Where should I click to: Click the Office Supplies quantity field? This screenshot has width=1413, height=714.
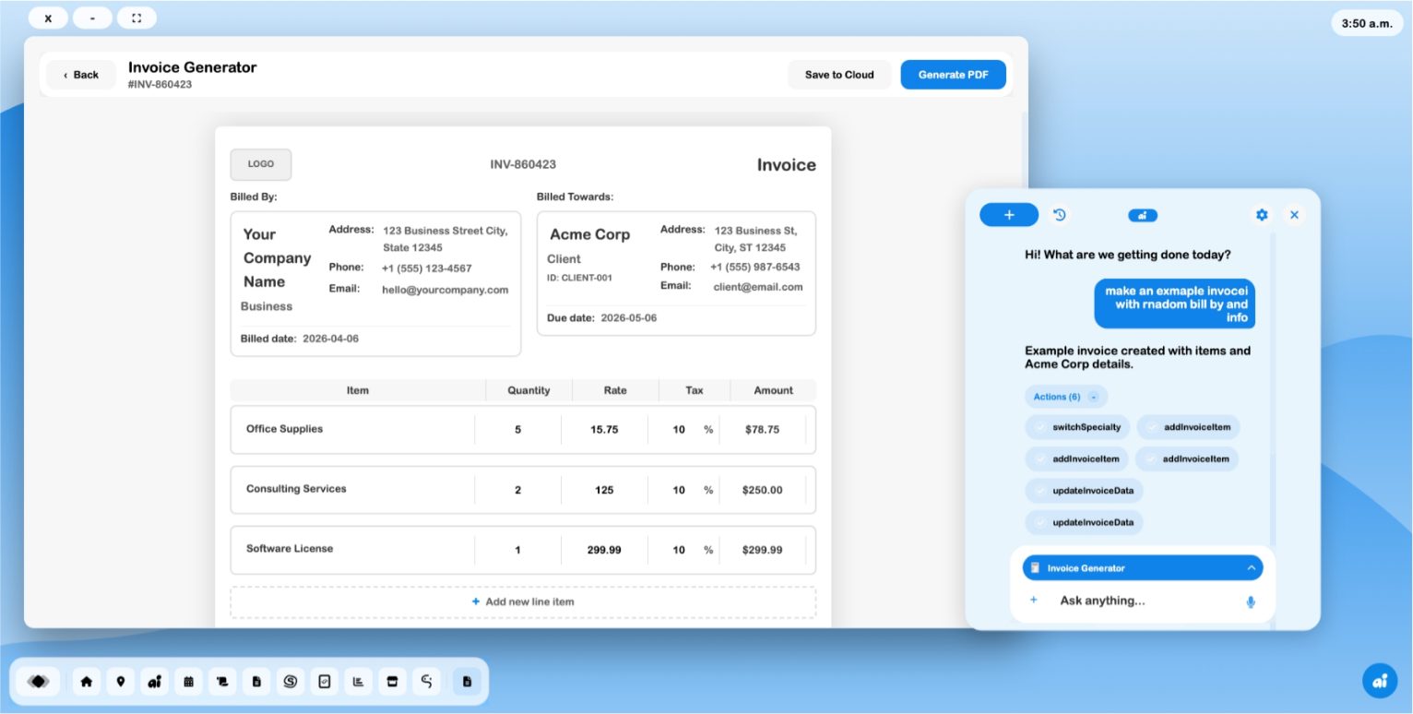(517, 430)
